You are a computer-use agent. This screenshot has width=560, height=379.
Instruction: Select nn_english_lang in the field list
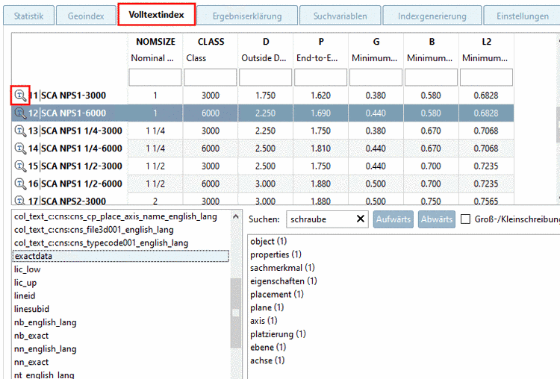tap(46, 348)
